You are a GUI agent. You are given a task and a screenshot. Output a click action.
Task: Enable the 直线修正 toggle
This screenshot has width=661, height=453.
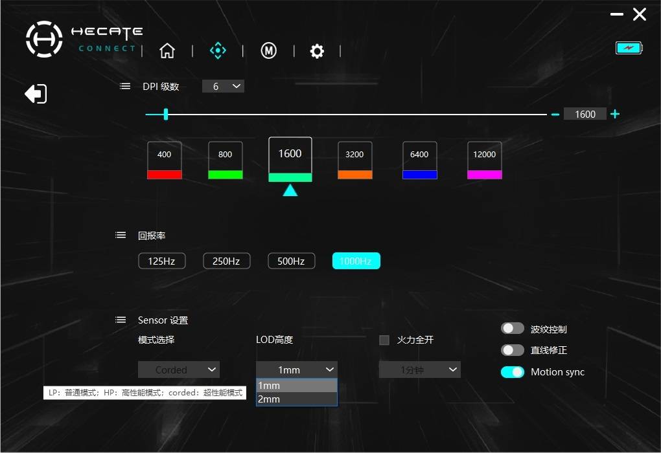click(x=513, y=350)
